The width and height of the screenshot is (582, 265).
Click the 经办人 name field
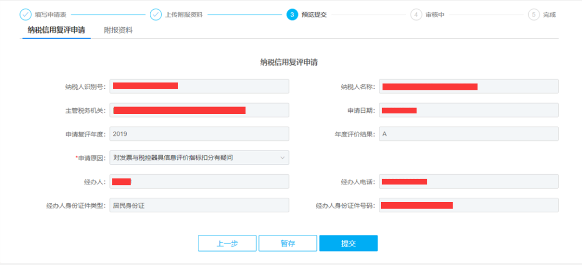point(199,181)
